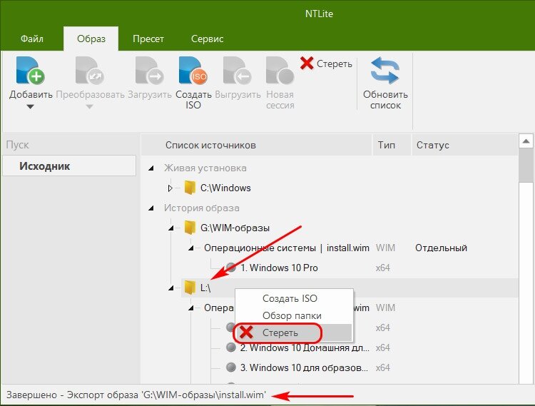Select the Исходник sidebar item
The image size is (535, 406).
(x=69, y=166)
